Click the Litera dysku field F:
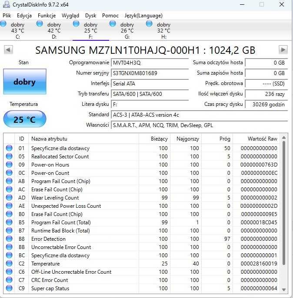The height and width of the screenshot is (298, 293). click(150, 105)
